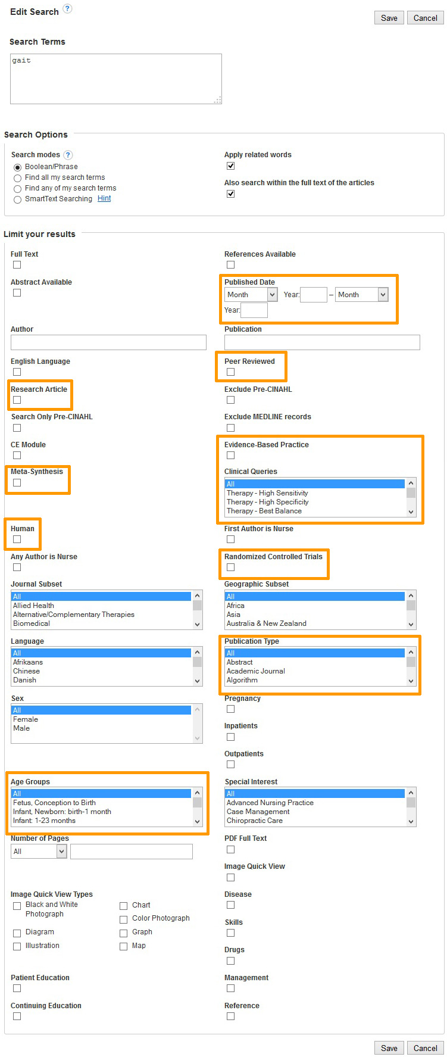Select Find all my search terms

[x=17, y=178]
